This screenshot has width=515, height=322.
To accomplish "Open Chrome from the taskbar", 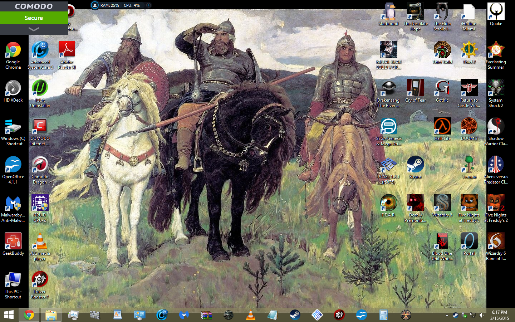I will pyautogui.click(x=29, y=315).
